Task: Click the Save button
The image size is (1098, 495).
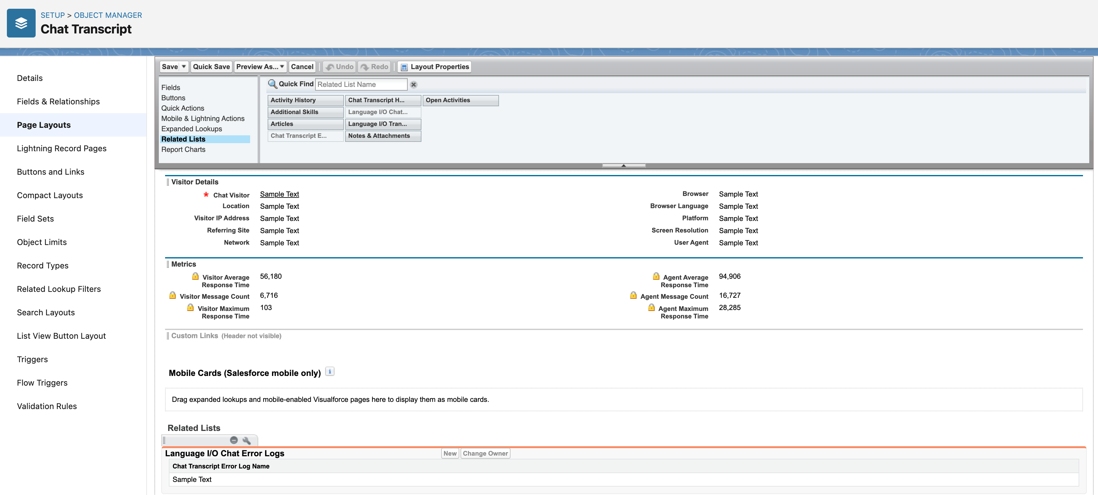Action: coord(170,67)
